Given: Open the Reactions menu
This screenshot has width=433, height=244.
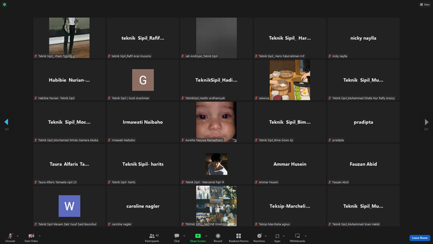Looking at the screenshot, I should [259, 237].
